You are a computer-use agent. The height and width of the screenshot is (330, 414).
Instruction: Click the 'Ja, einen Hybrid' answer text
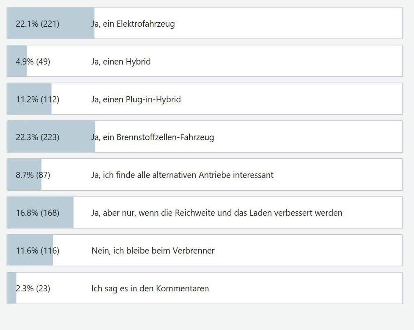point(121,61)
